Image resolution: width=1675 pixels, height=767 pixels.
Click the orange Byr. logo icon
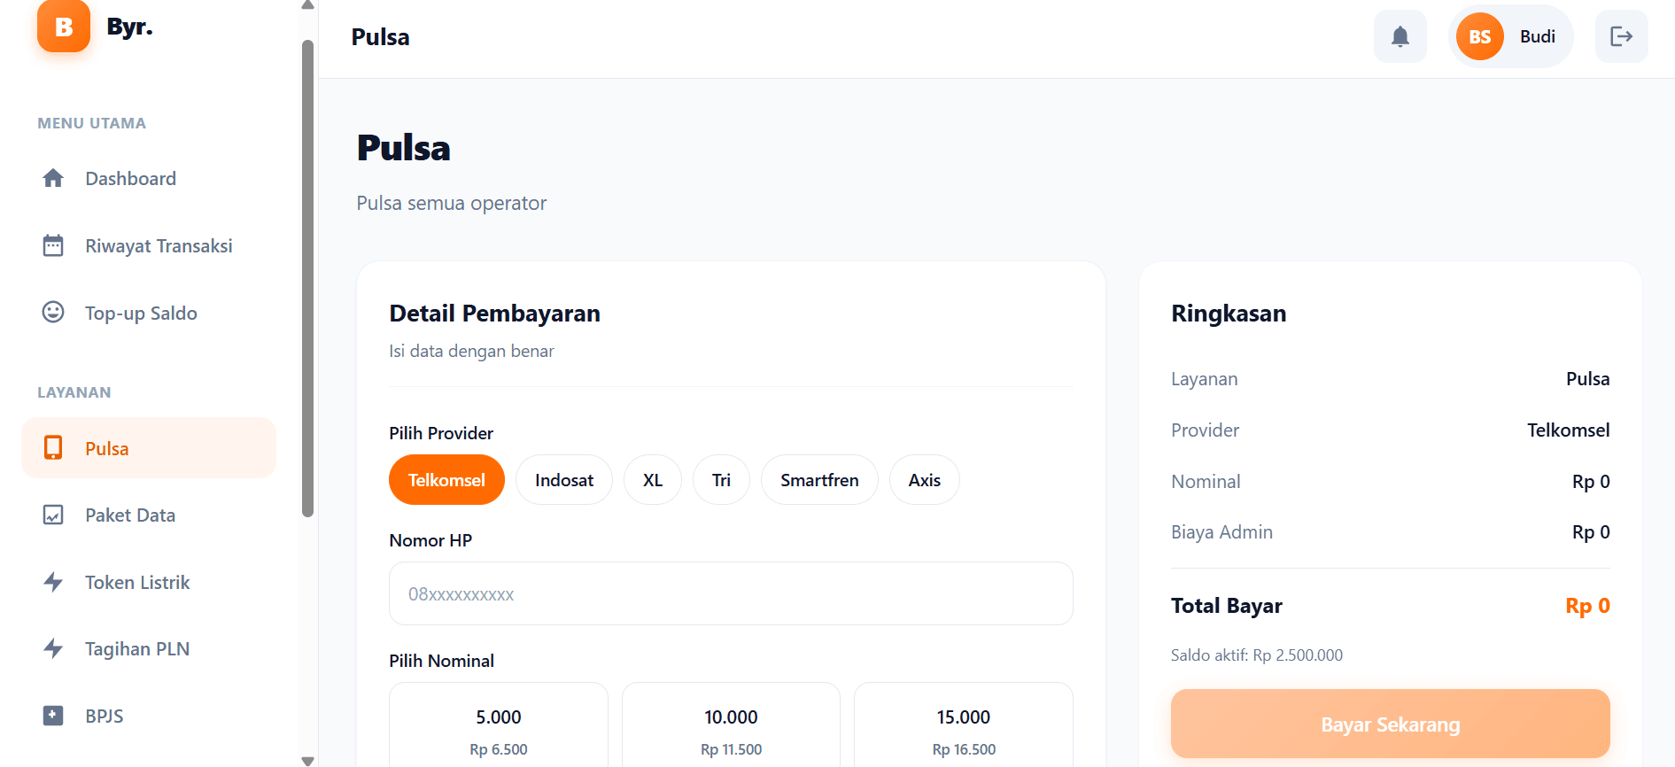point(64,26)
